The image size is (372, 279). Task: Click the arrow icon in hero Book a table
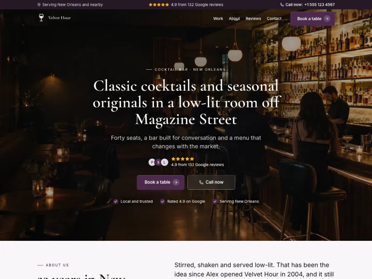[x=176, y=182]
